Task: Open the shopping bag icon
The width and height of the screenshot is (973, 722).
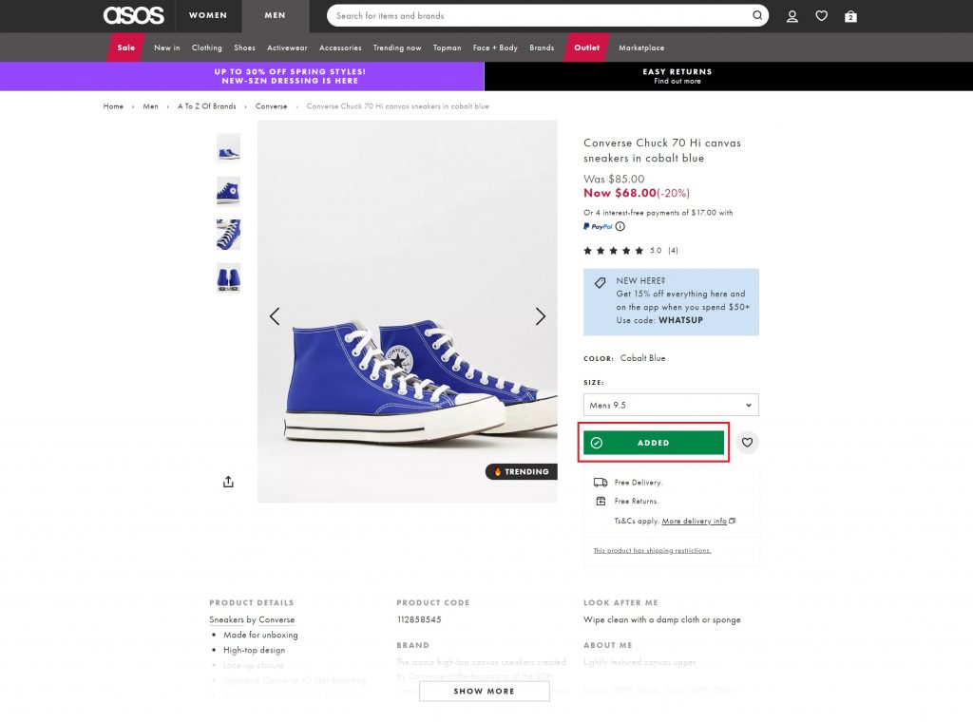Action: click(x=850, y=16)
